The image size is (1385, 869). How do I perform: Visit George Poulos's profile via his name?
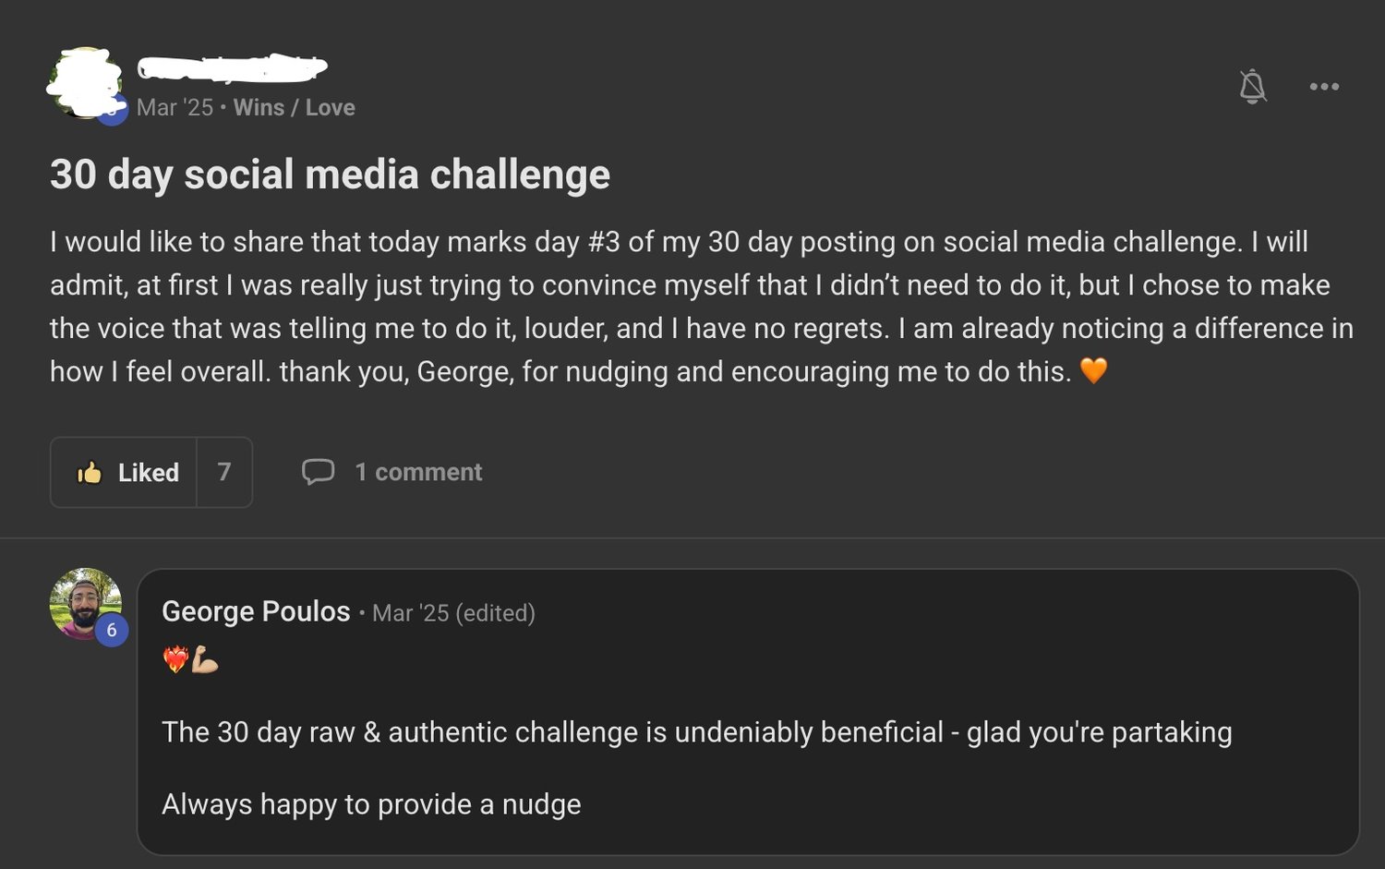coord(256,611)
